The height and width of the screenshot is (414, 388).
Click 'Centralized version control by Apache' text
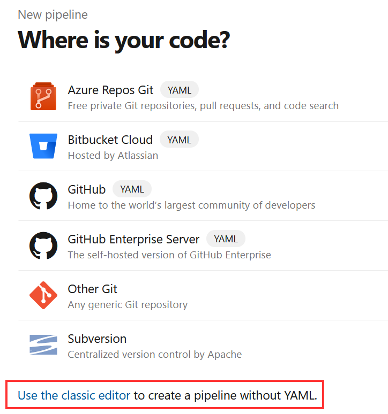point(155,354)
